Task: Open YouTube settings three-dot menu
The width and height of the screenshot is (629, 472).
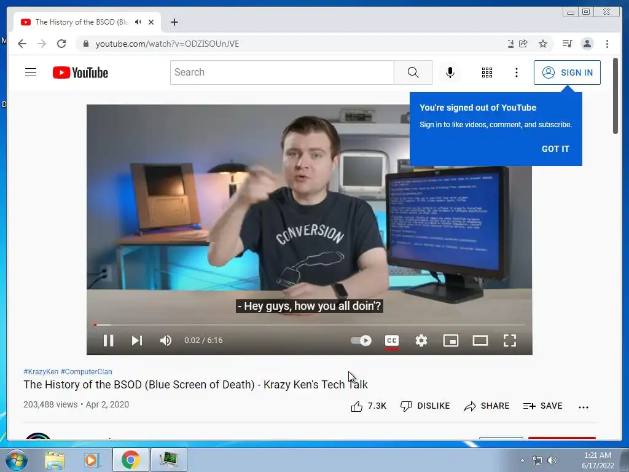Action: (516, 73)
